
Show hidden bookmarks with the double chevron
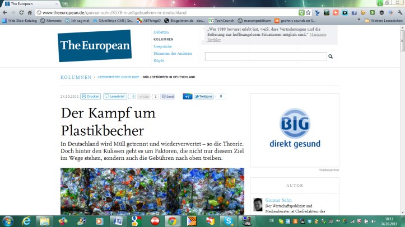click(x=359, y=20)
